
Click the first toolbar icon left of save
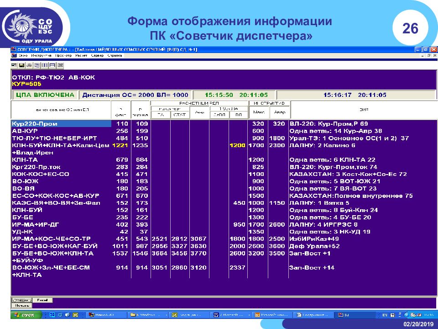pyautogui.click(x=14, y=65)
